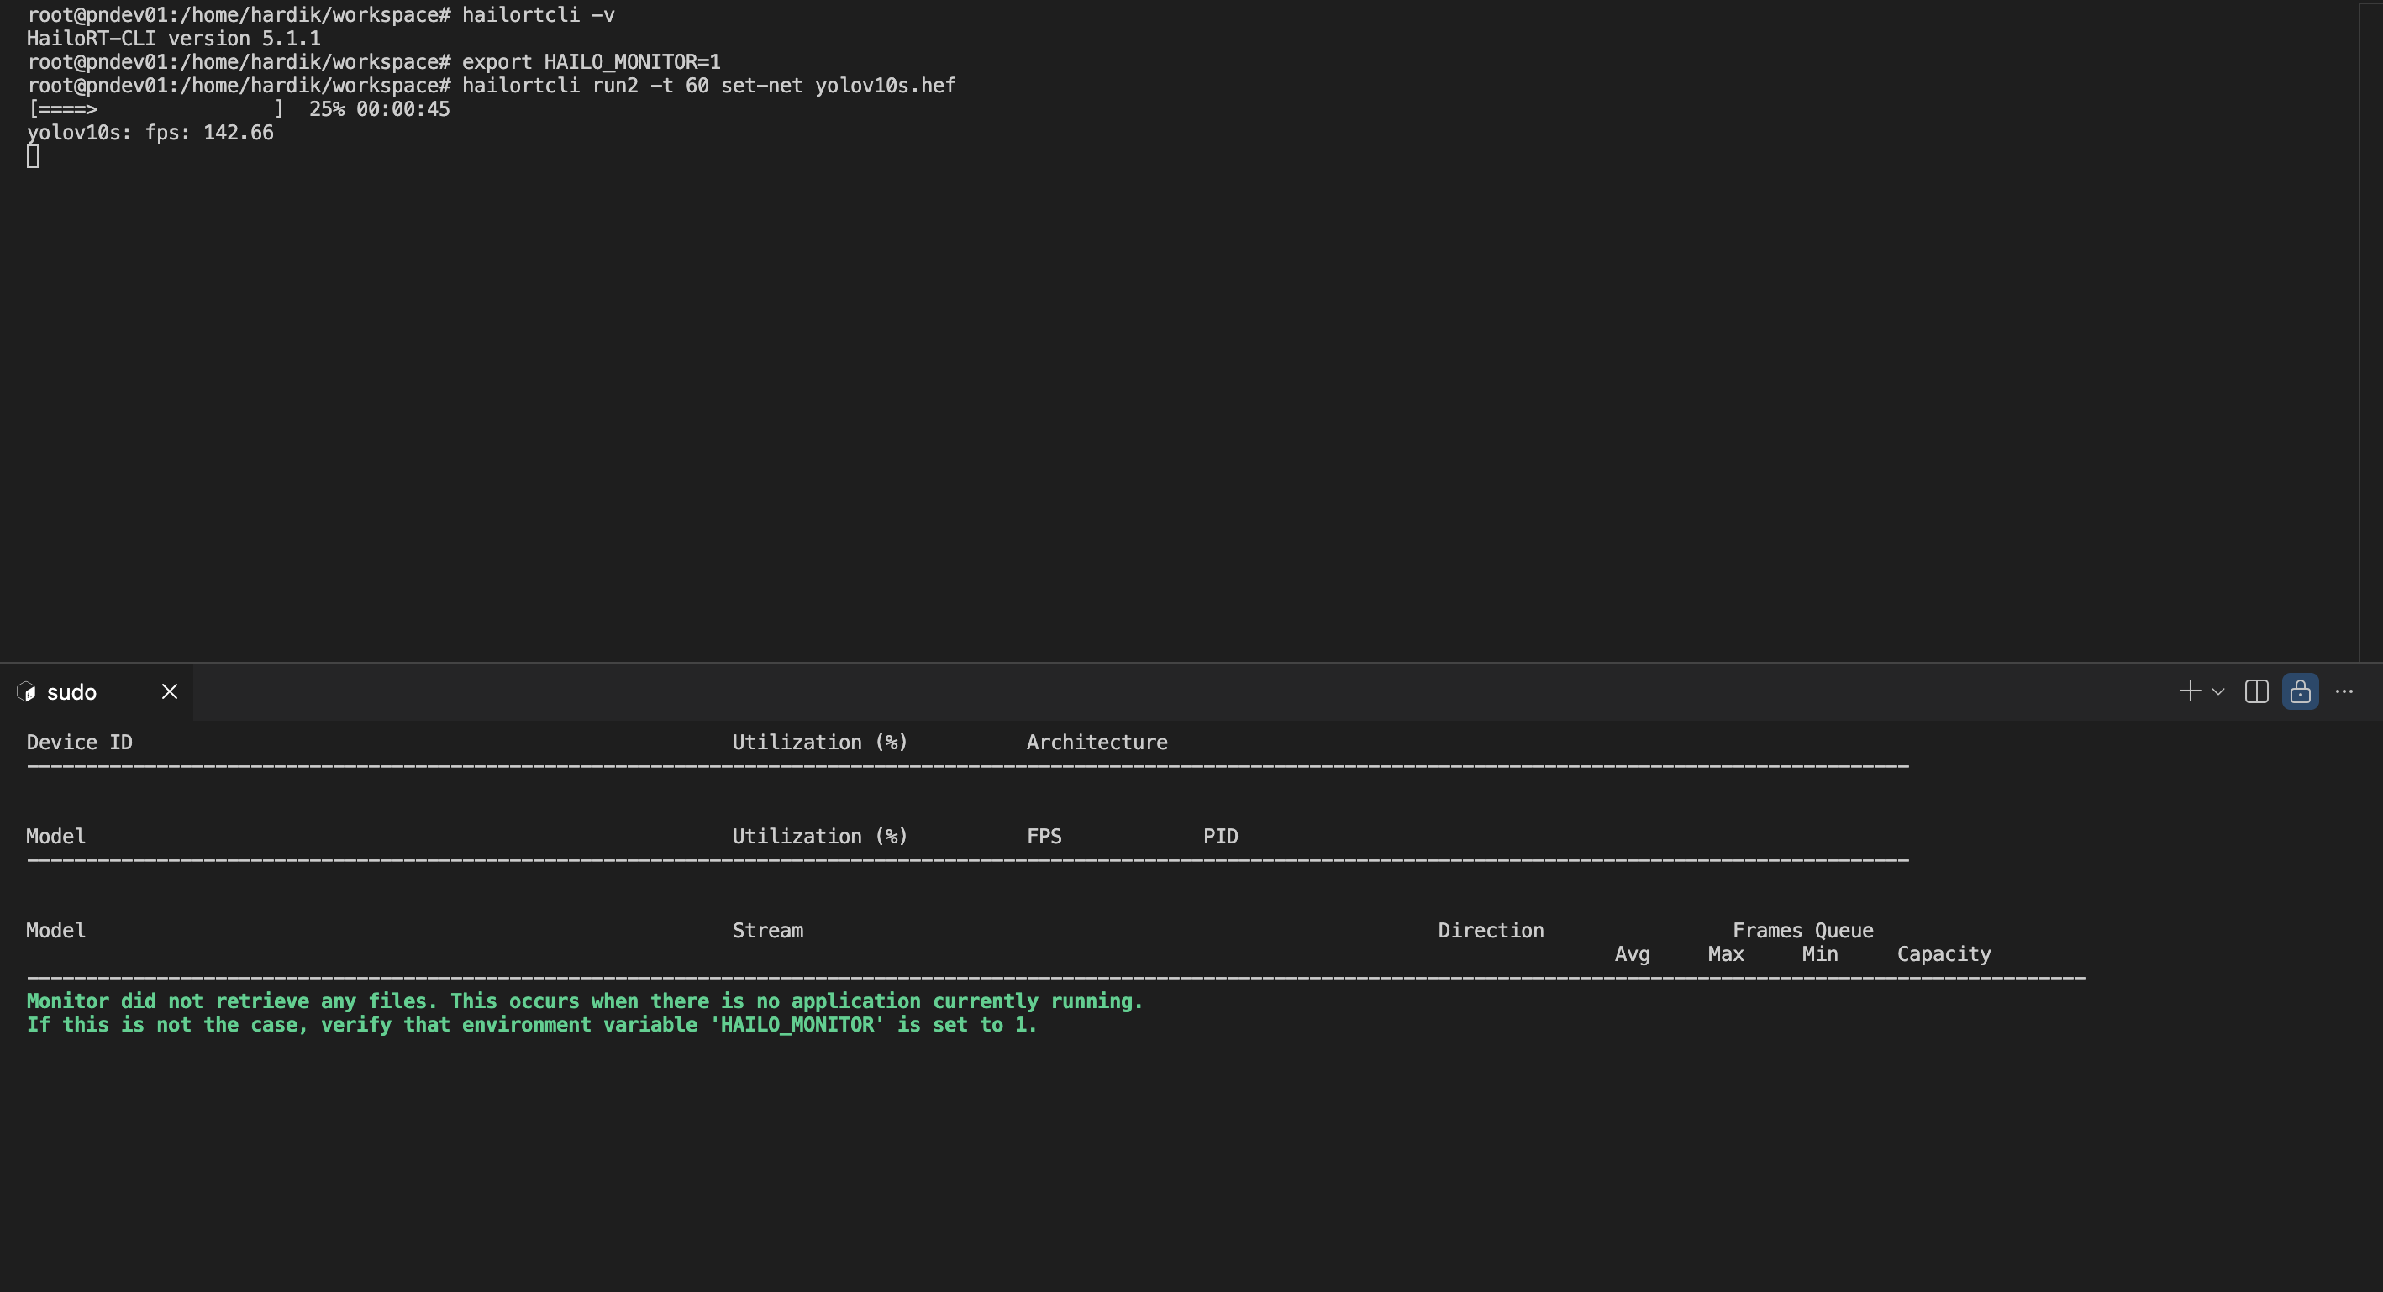Click the 'hailortcli run2' command line
This screenshot has height=1292, width=2383.
pyautogui.click(x=708, y=86)
